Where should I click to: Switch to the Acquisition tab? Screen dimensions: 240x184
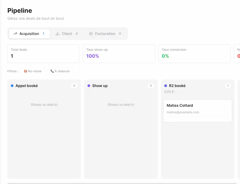point(29,34)
